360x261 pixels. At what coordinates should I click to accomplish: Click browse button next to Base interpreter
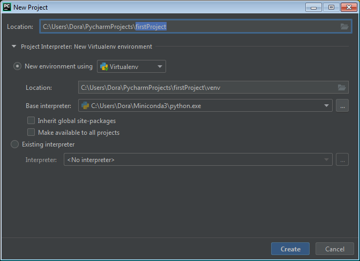[x=342, y=105]
